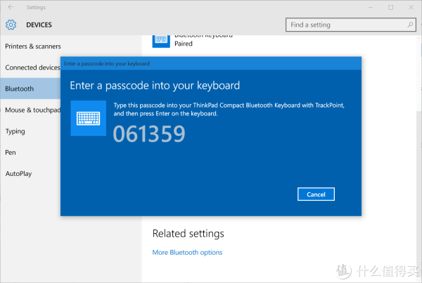Click the paired Bluetooth Keyboard device icon
422x283 pixels.
coord(161,40)
